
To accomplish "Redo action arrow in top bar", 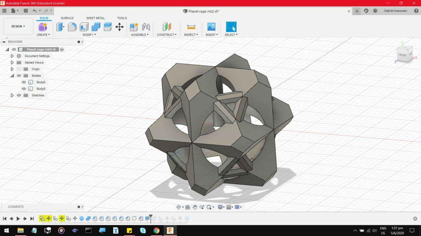I will (46, 11).
